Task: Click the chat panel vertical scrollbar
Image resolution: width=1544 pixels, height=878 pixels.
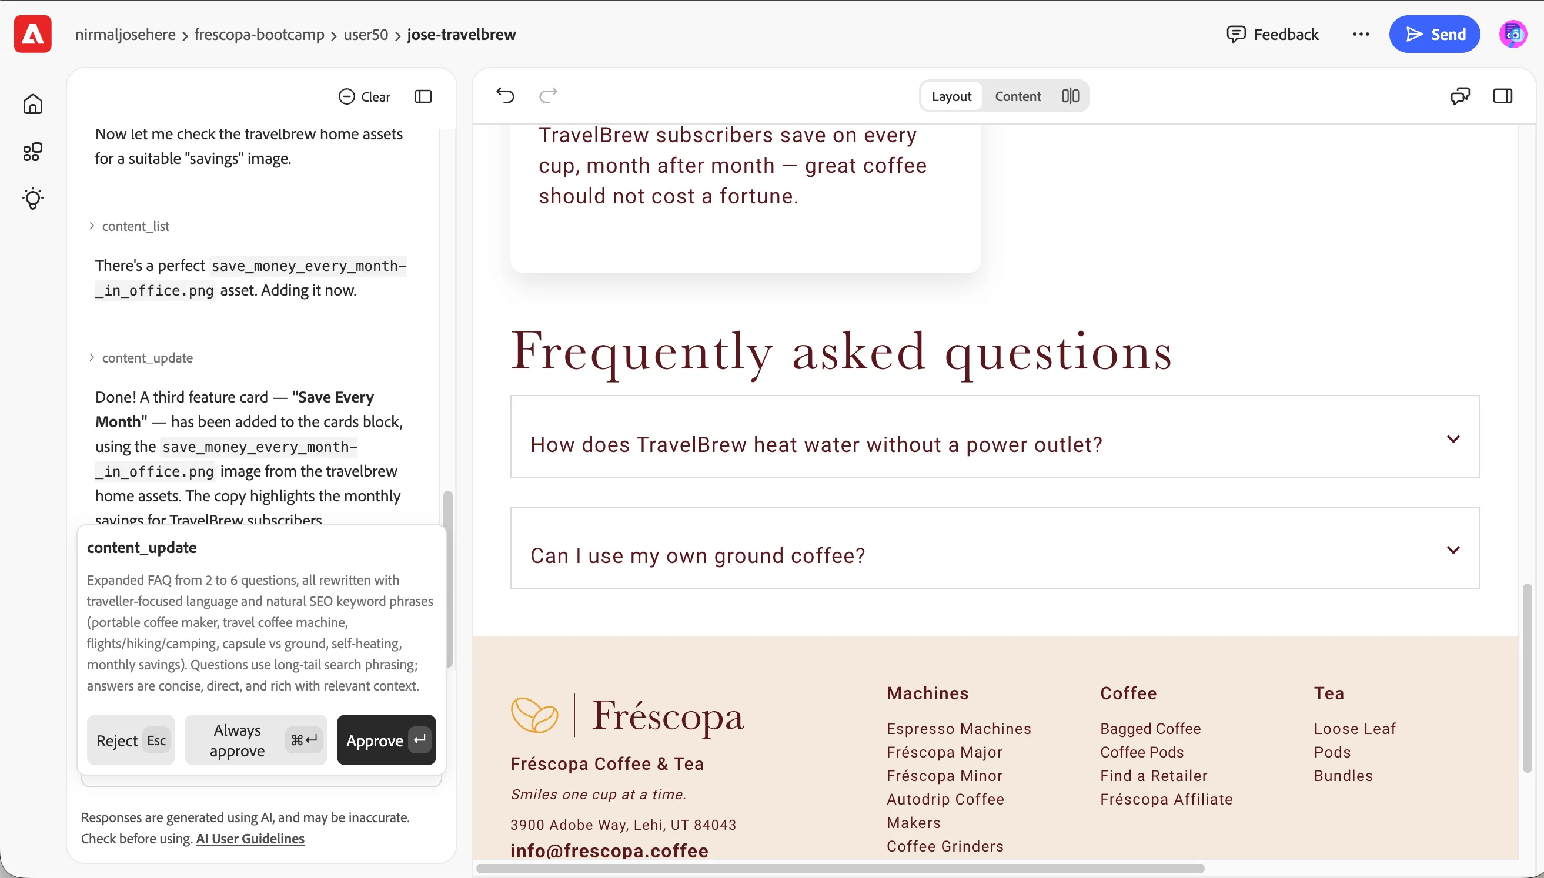Action: click(x=448, y=579)
